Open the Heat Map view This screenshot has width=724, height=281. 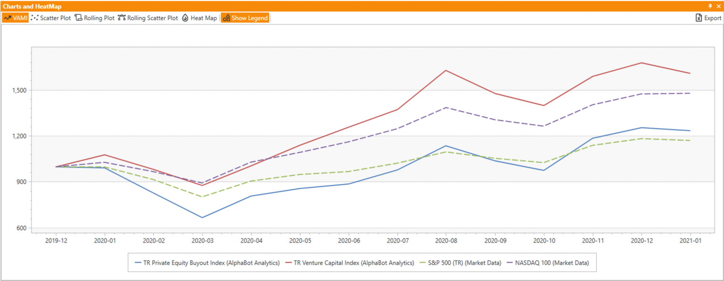click(x=199, y=18)
